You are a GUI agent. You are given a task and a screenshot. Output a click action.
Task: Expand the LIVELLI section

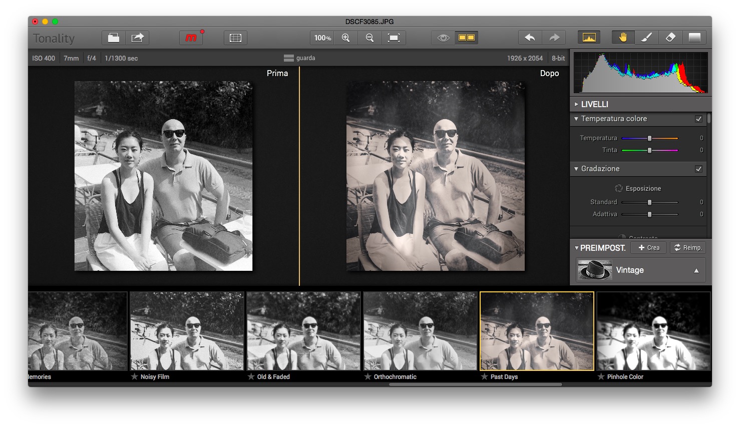tap(576, 104)
